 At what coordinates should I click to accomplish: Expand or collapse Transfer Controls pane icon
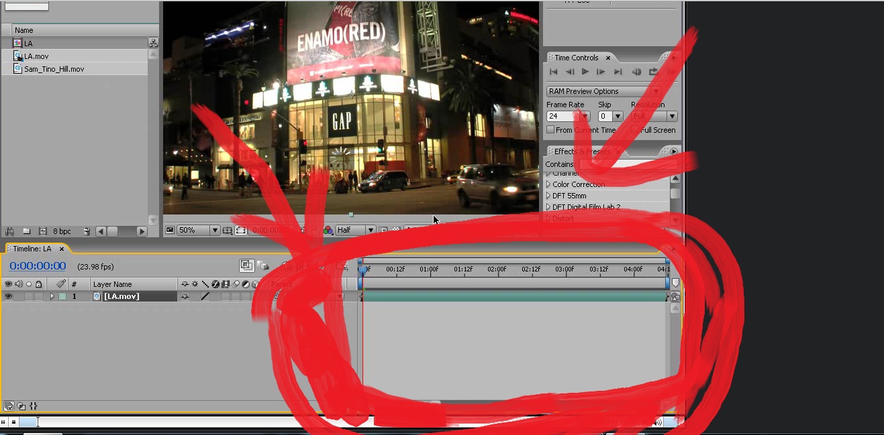point(21,406)
